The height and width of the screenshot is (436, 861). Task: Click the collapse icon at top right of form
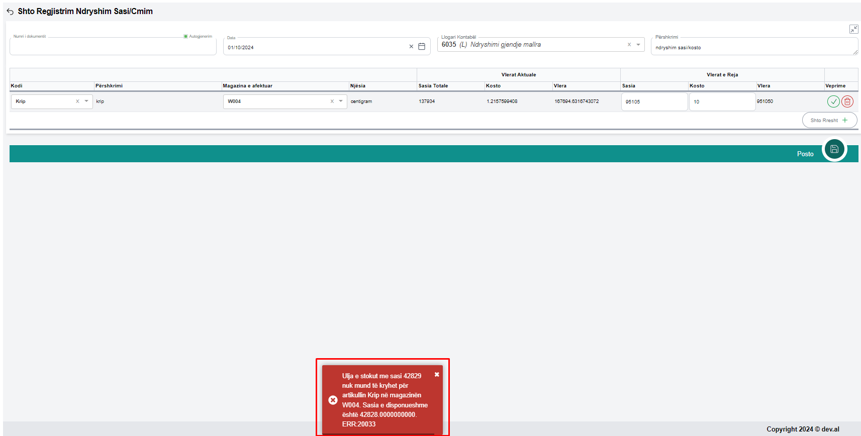(x=853, y=29)
